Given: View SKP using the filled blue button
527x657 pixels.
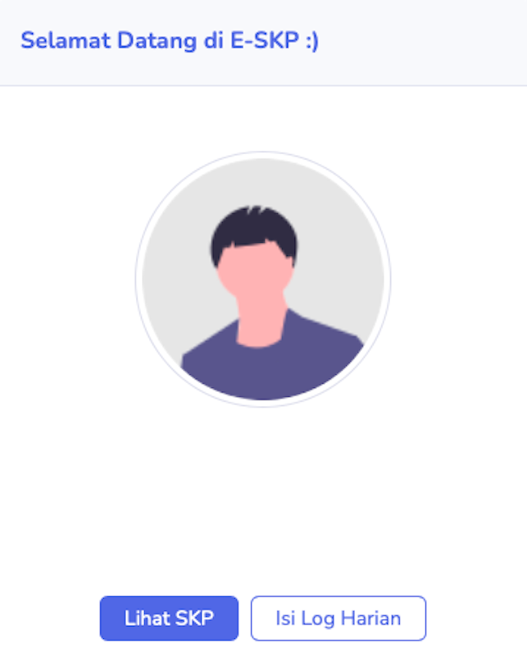Looking at the screenshot, I should pos(169,618).
